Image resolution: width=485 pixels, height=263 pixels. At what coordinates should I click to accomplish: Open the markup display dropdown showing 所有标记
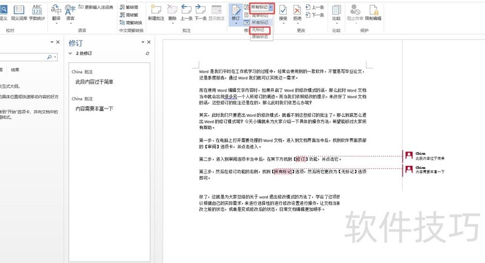click(x=262, y=7)
